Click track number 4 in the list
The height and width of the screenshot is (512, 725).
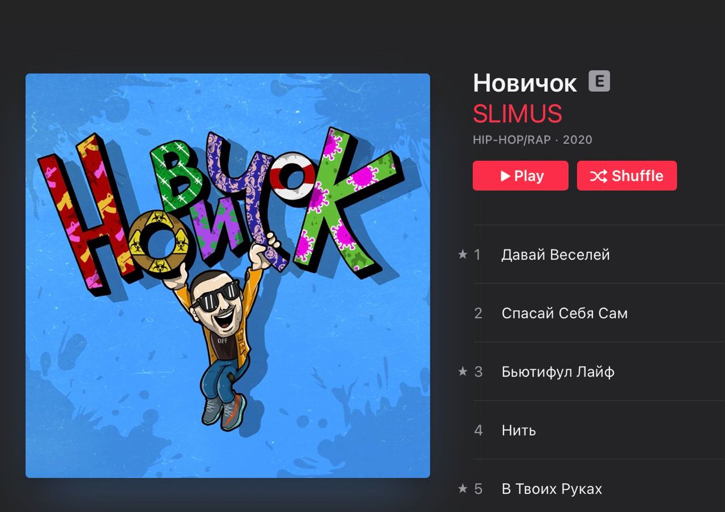click(478, 430)
